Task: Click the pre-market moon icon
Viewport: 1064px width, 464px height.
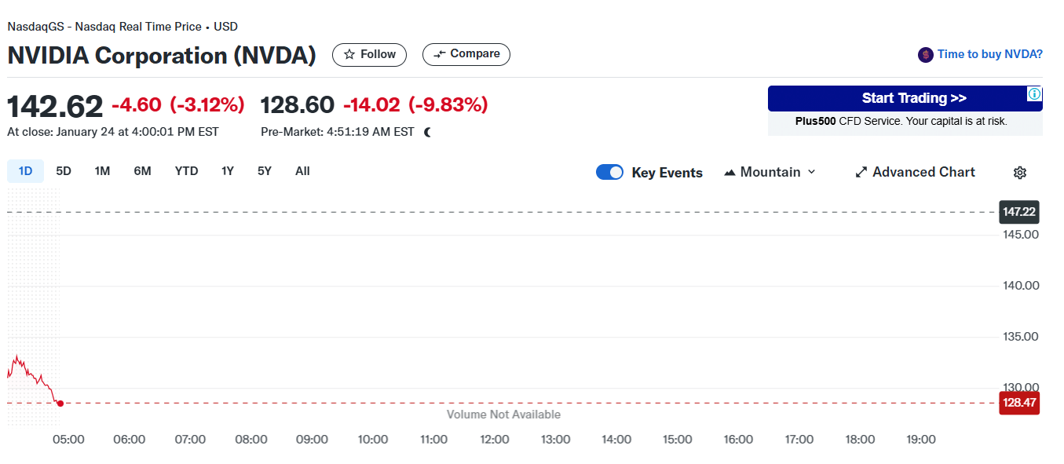Action: (x=428, y=132)
